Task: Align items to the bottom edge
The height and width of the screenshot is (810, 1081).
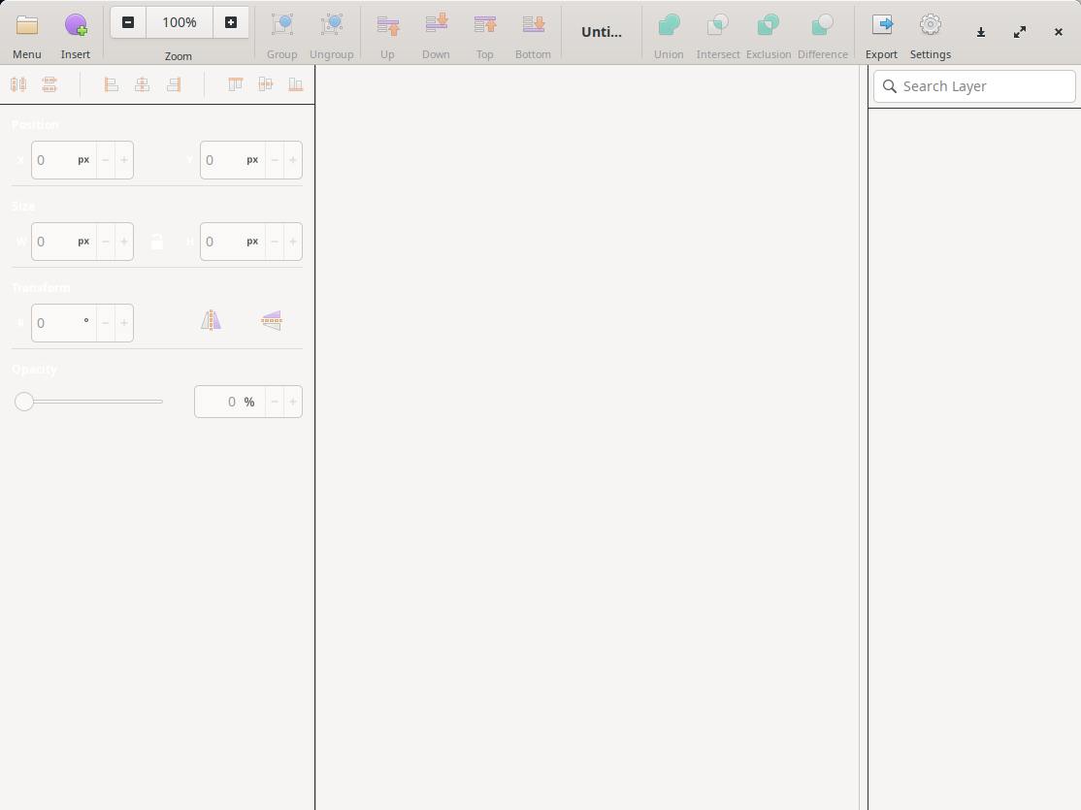Action: (x=296, y=84)
